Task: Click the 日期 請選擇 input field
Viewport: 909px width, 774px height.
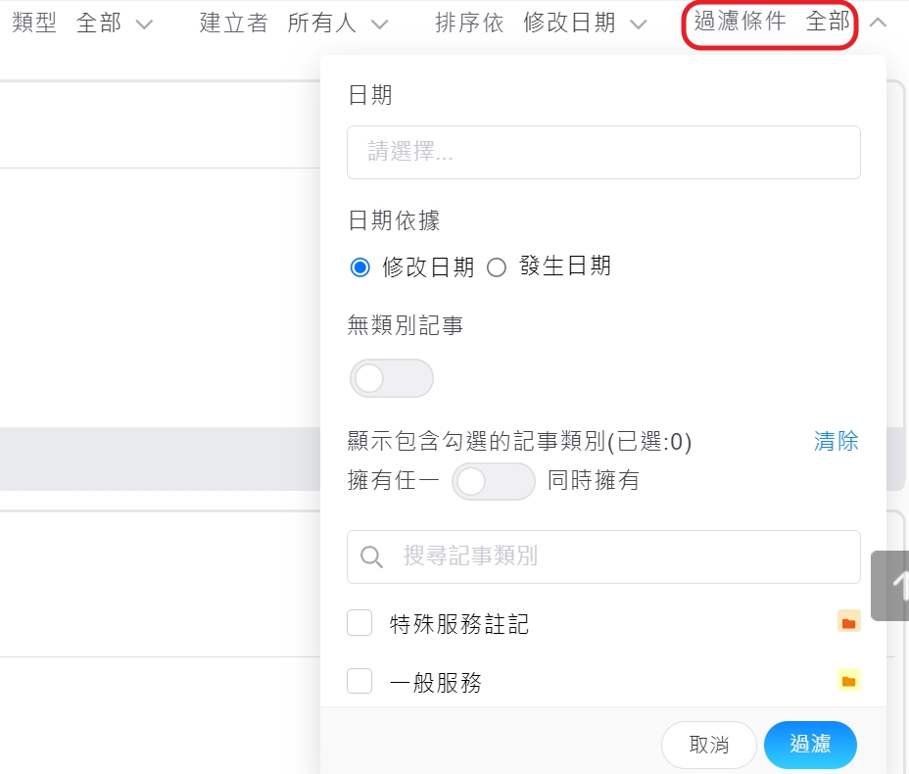Action: tap(603, 153)
